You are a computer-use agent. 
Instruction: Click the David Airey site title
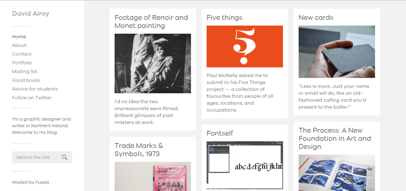point(31,13)
